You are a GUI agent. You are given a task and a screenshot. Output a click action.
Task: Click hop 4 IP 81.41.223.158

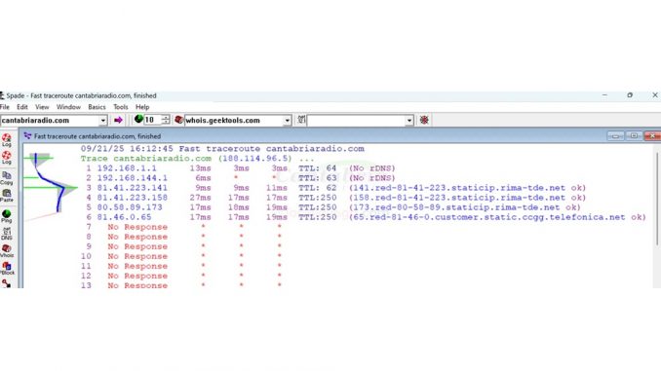[x=132, y=198]
